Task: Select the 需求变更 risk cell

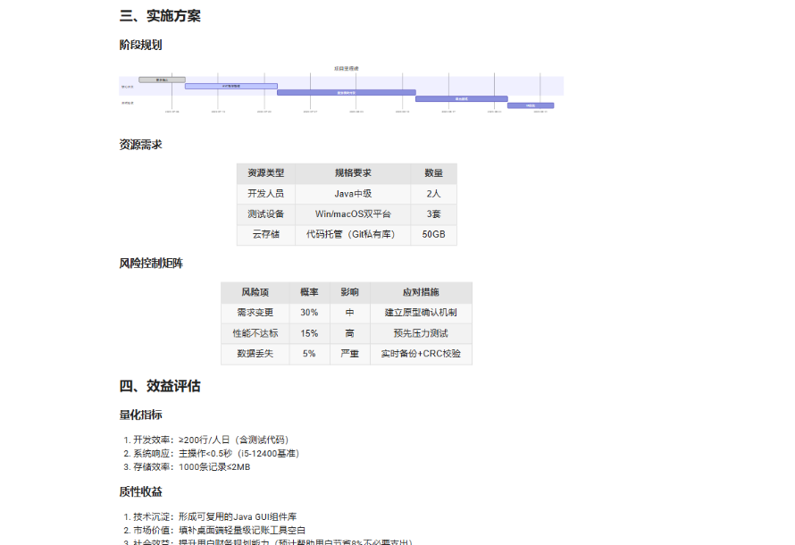Action: (x=255, y=313)
